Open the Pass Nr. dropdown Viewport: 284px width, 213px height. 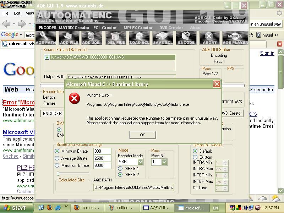[x=164, y=162]
